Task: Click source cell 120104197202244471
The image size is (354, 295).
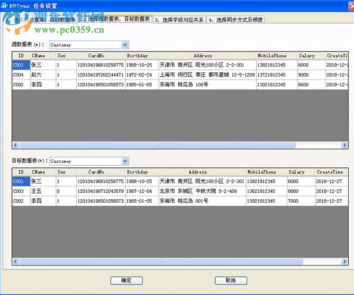Action: coord(100,75)
